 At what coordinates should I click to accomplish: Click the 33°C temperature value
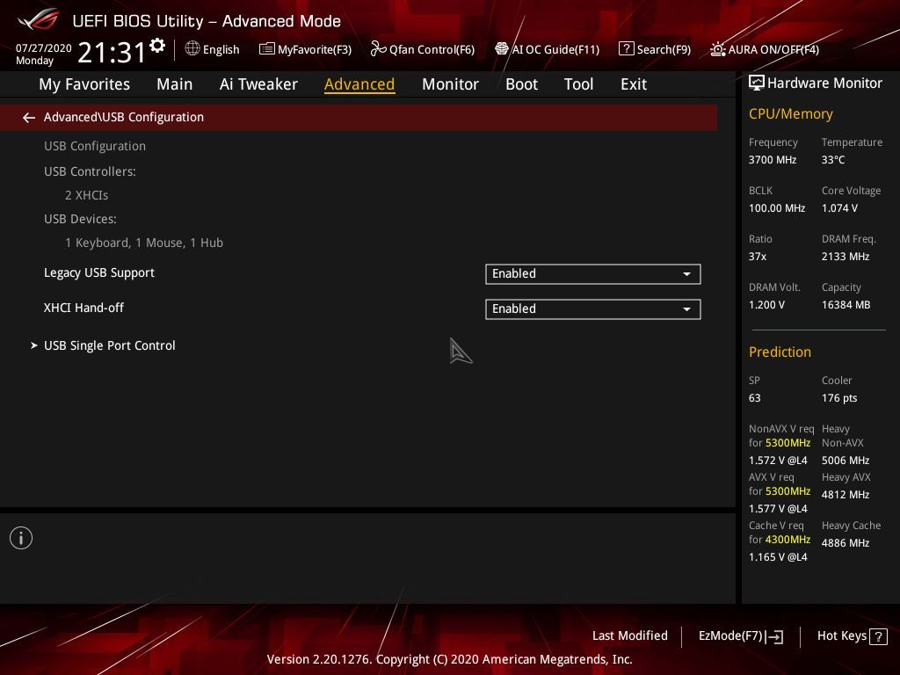(x=833, y=160)
